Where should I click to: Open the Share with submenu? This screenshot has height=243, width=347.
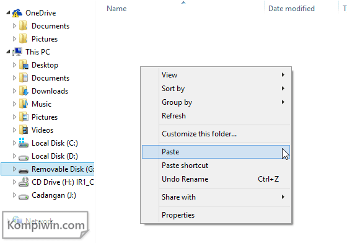[216, 197]
